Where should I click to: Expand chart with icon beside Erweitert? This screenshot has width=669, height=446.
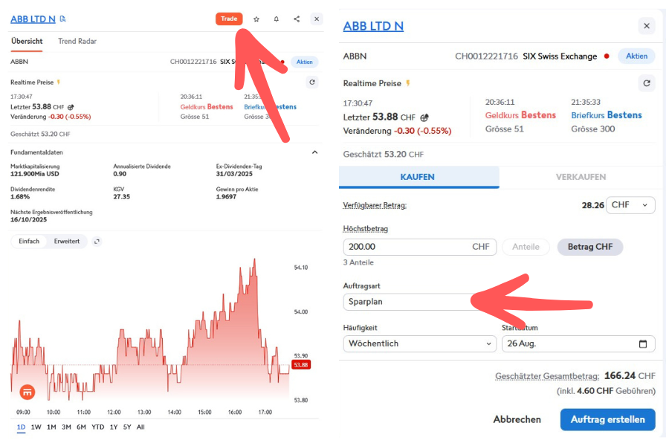click(97, 242)
